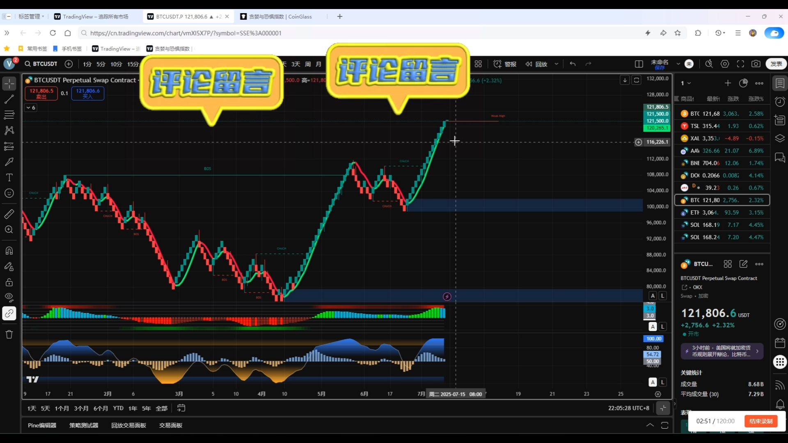Create a price alert
Screen dimensions: 788x443
click(x=505, y=64)
